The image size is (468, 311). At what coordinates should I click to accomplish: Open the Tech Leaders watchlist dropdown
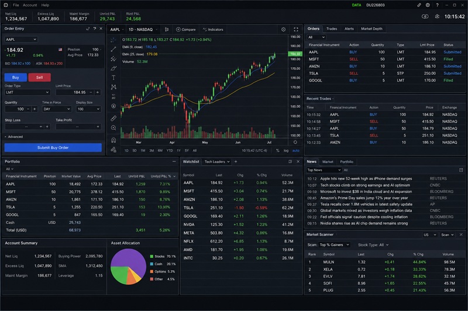pos(217,162)
